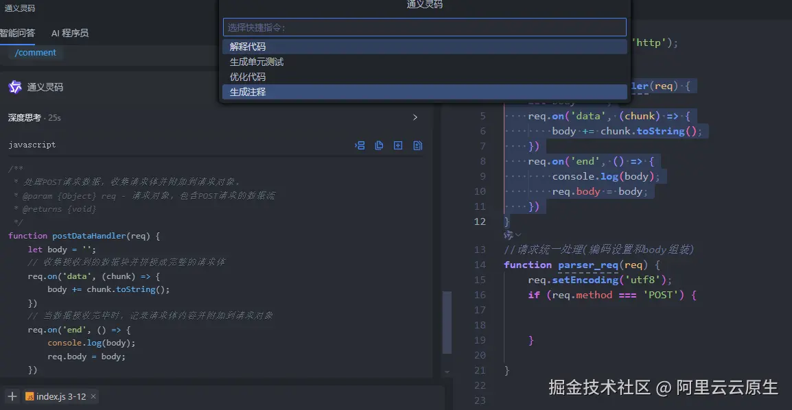Screen dimensions: 792x410
Task: Click the add-to-new-file plus square icon
Action: [x=398, y=145]
